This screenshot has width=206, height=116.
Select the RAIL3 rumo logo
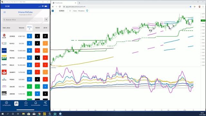[4, 65]
